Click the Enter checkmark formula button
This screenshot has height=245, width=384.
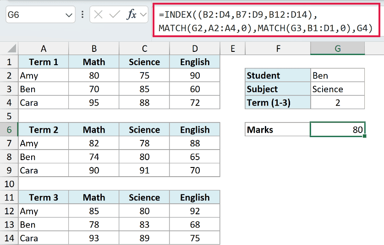(115, 15)
